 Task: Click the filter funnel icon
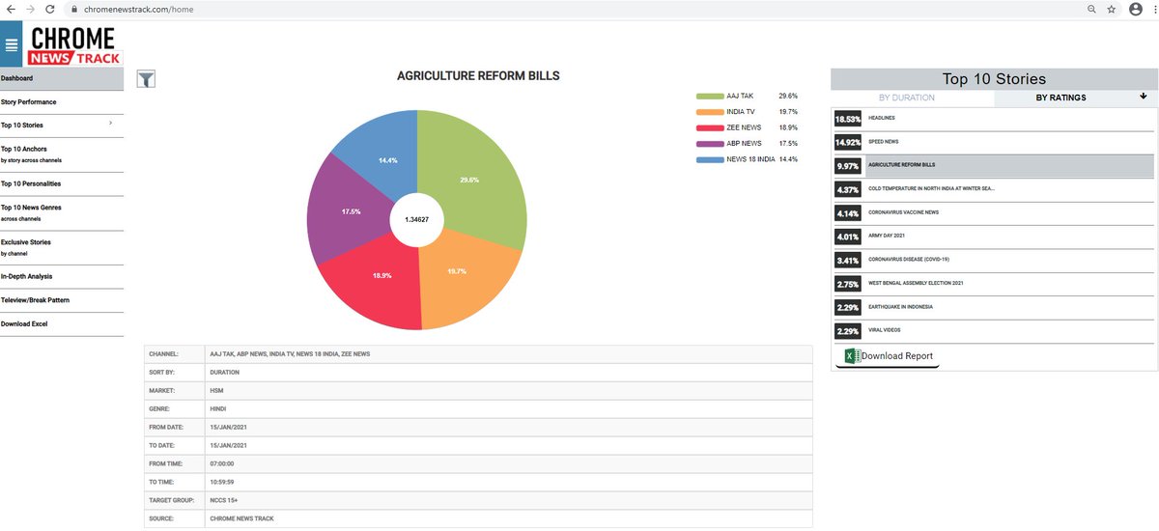(x=146, y=79)
